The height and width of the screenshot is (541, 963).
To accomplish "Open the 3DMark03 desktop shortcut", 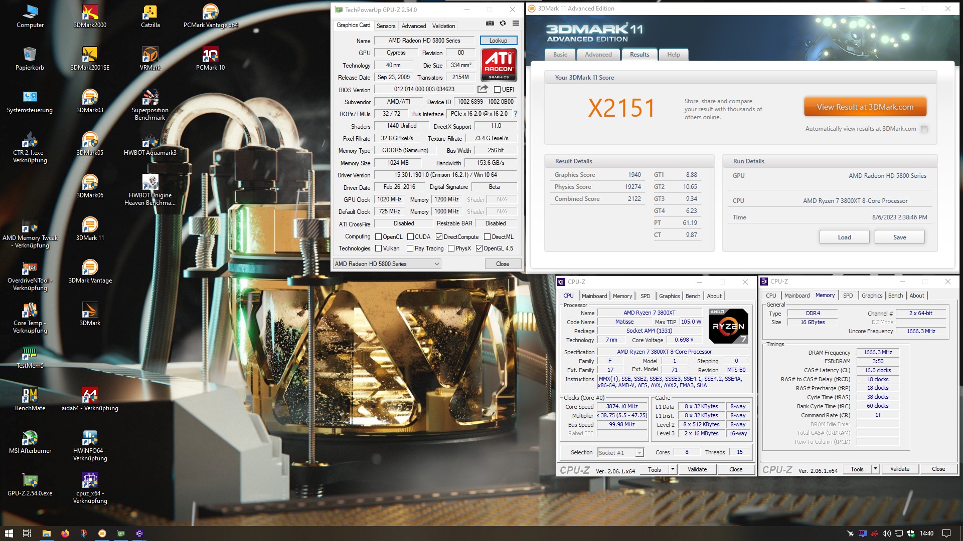I will point(90,101).
